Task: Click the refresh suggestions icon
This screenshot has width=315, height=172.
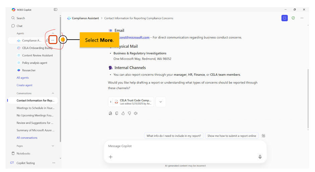Action: [263, 136]
